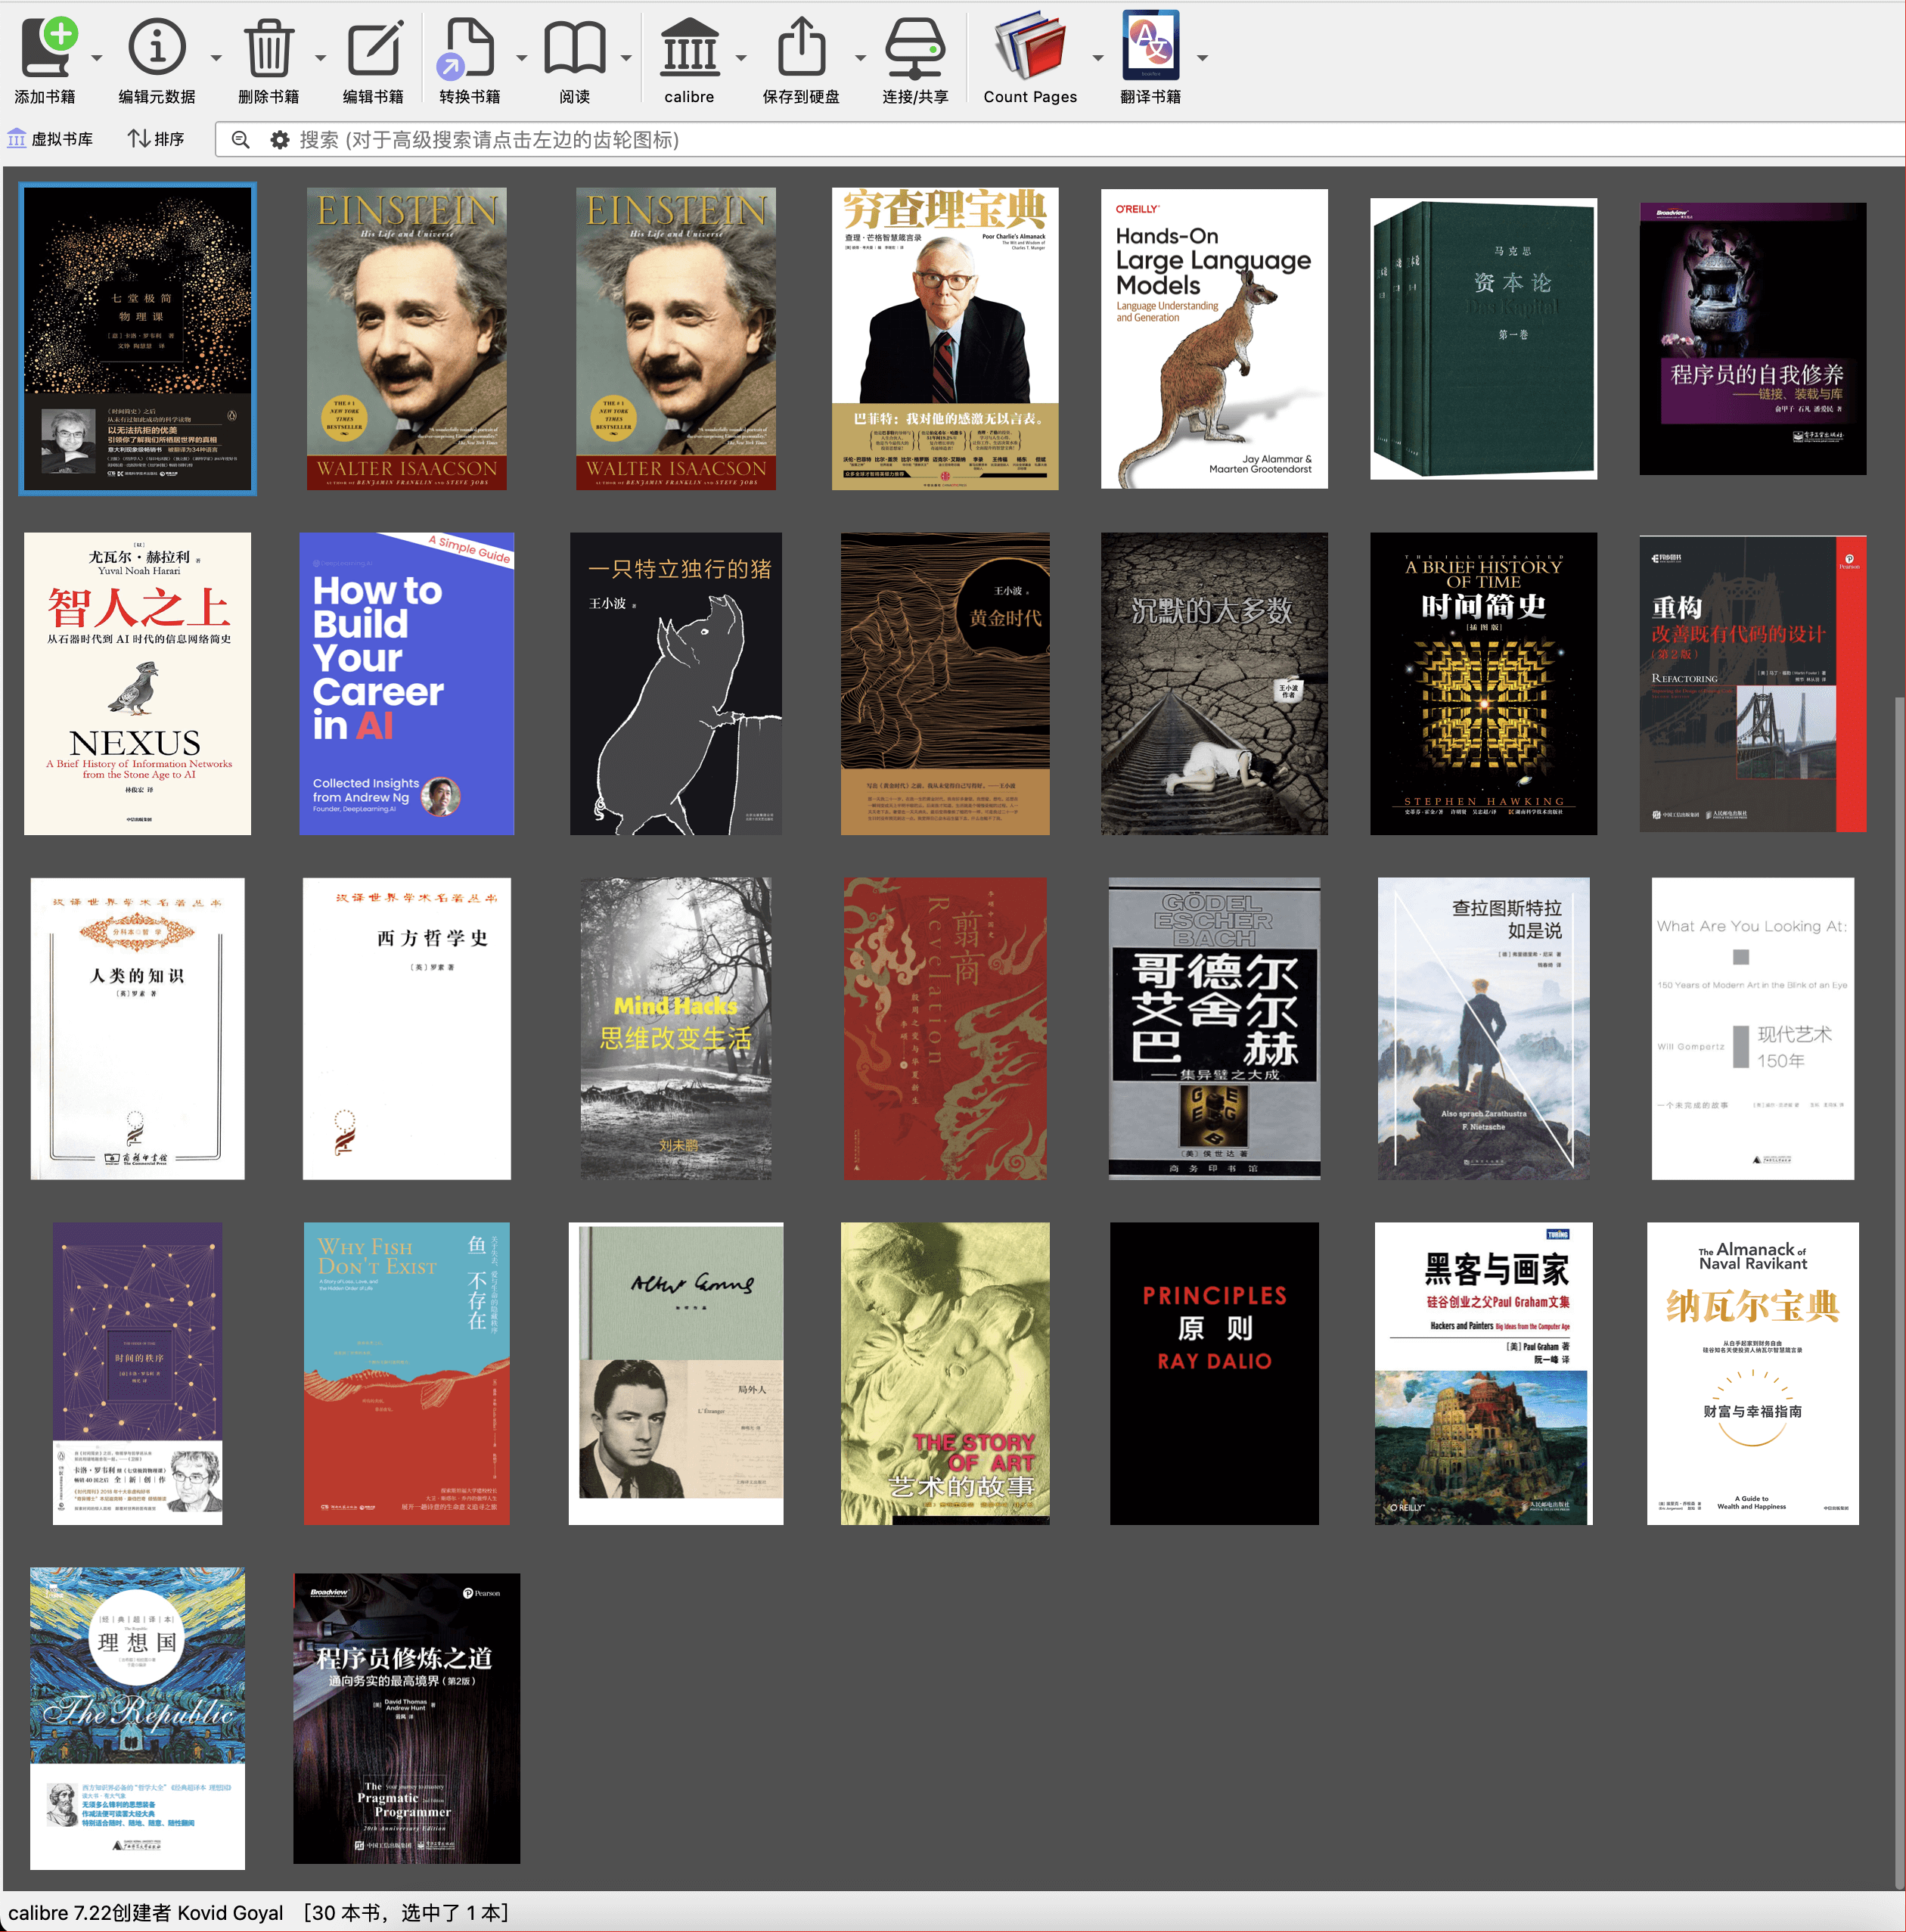Click the advanced search gear icon
Image resolution: width=1906 pixels, height=1932 pixels.
click(280, 140)
